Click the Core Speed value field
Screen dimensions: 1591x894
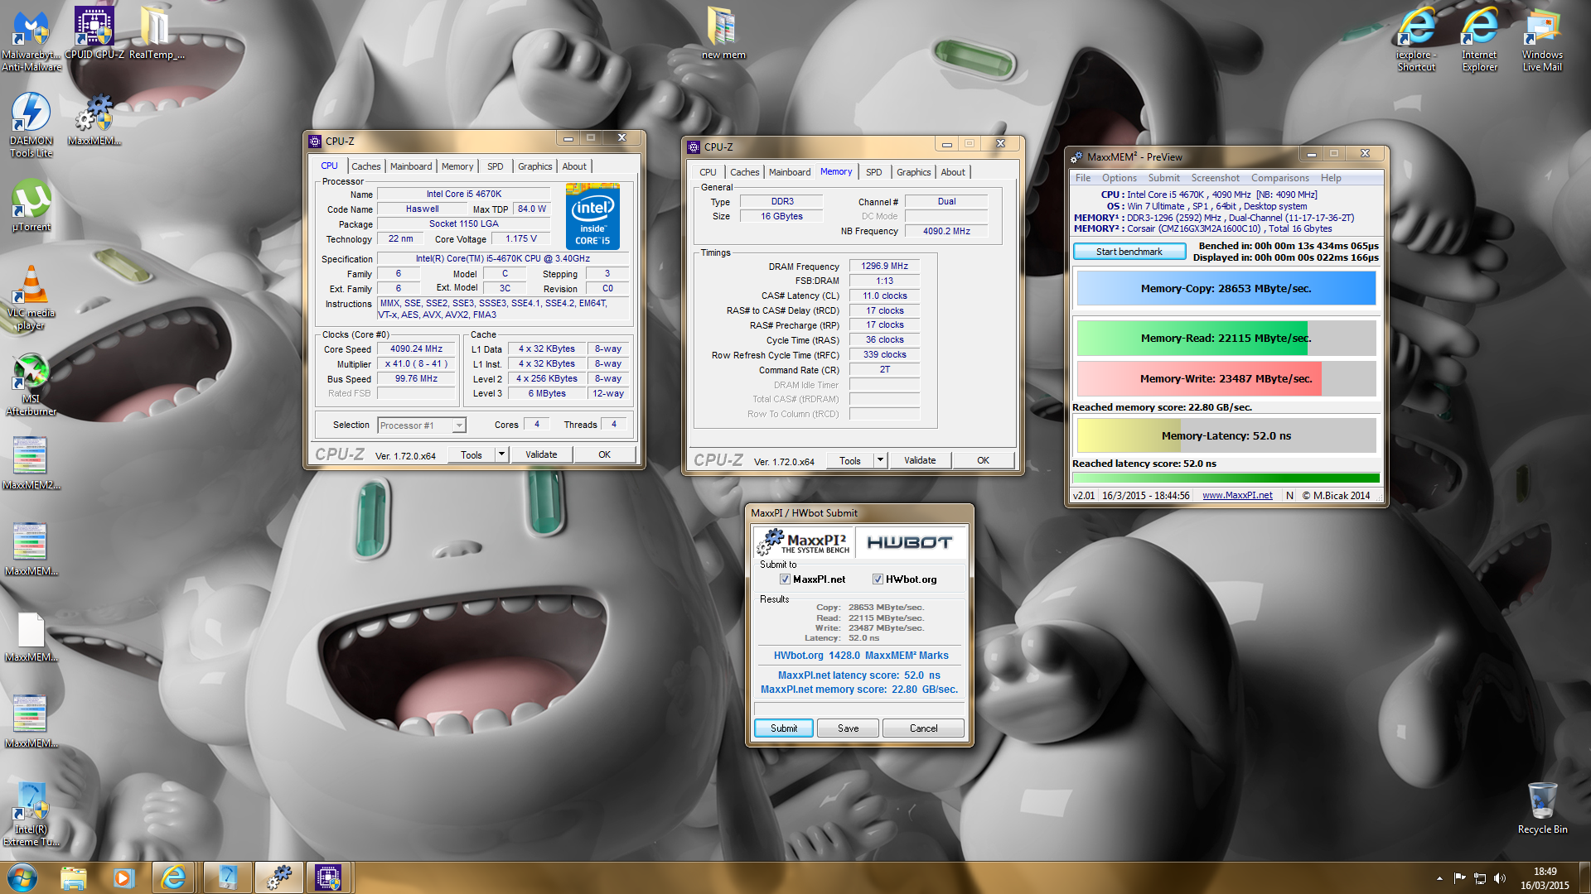click(416, 349)
